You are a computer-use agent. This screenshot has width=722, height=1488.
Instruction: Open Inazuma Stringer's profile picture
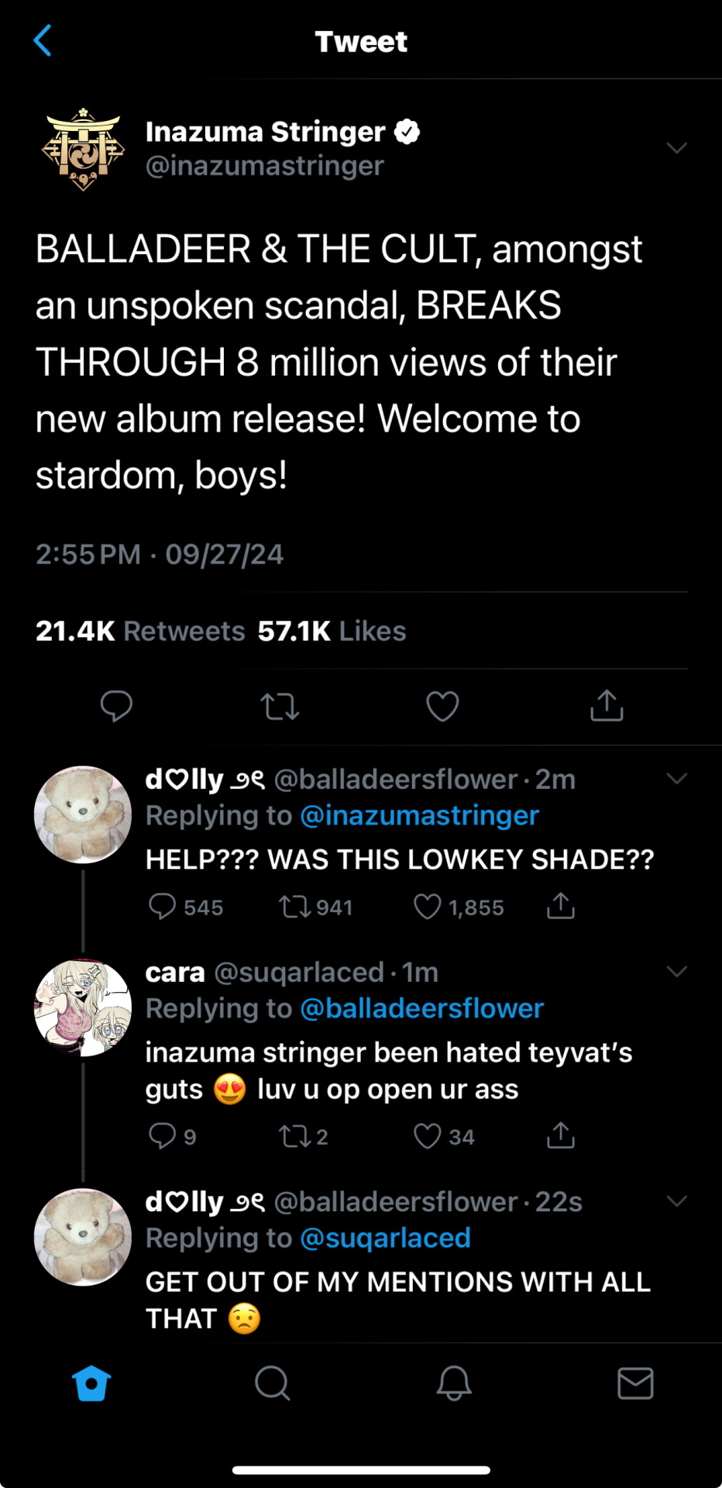pyautogui.click(x=83, y=150)
